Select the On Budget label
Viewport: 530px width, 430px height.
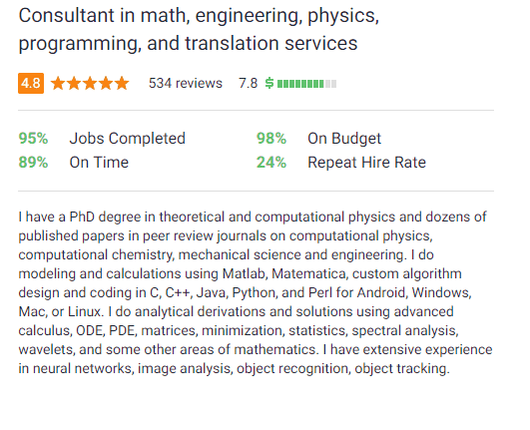click(344, 139)
